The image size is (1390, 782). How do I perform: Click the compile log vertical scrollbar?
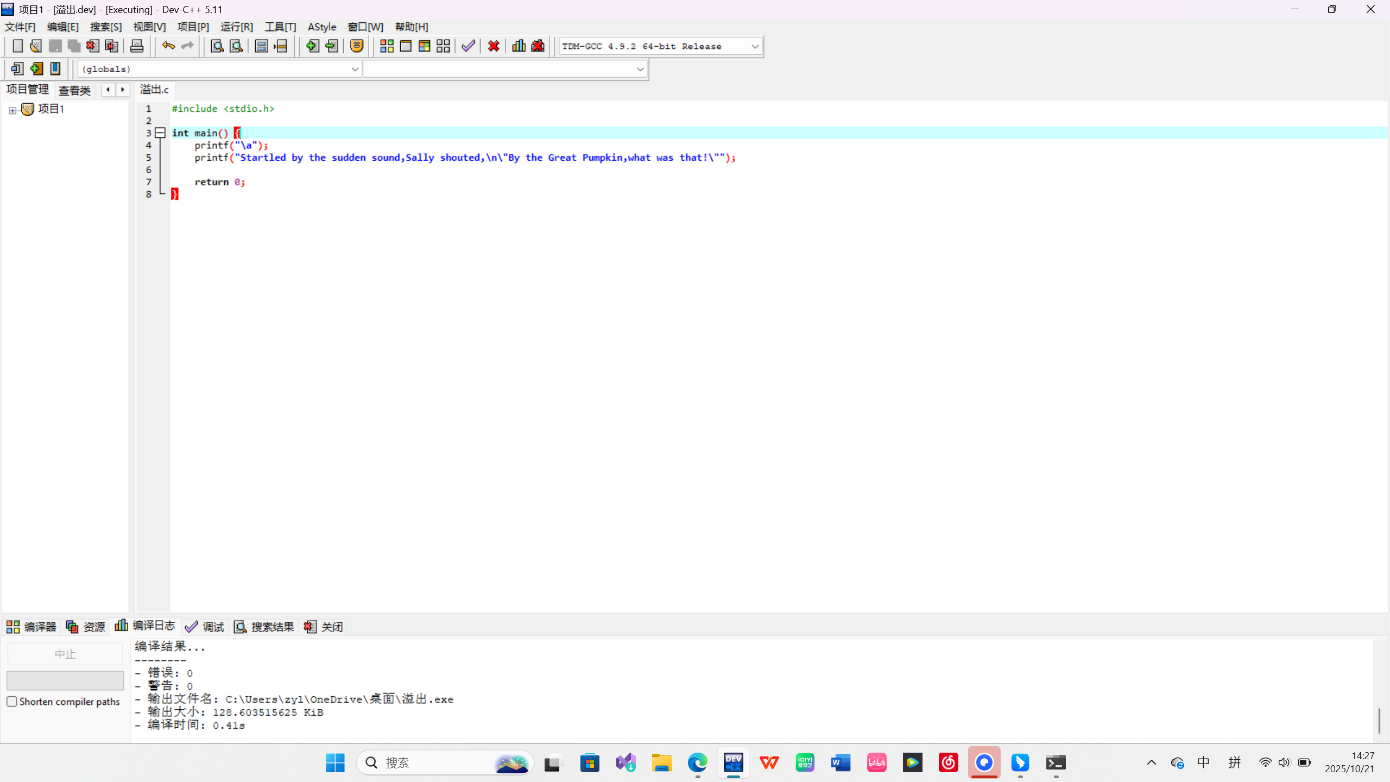[x=1379, y=720]
